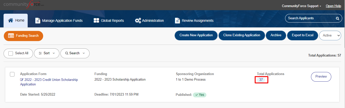345x108 pixels.
Task: Open the Search dropdown filter
Action: 75,53
